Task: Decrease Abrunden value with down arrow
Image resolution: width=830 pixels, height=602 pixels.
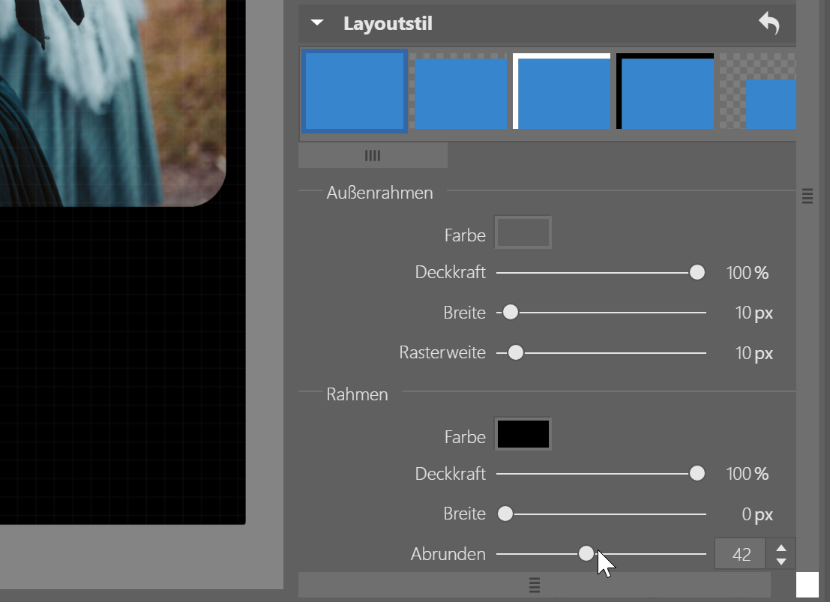Action: (781, 562)
